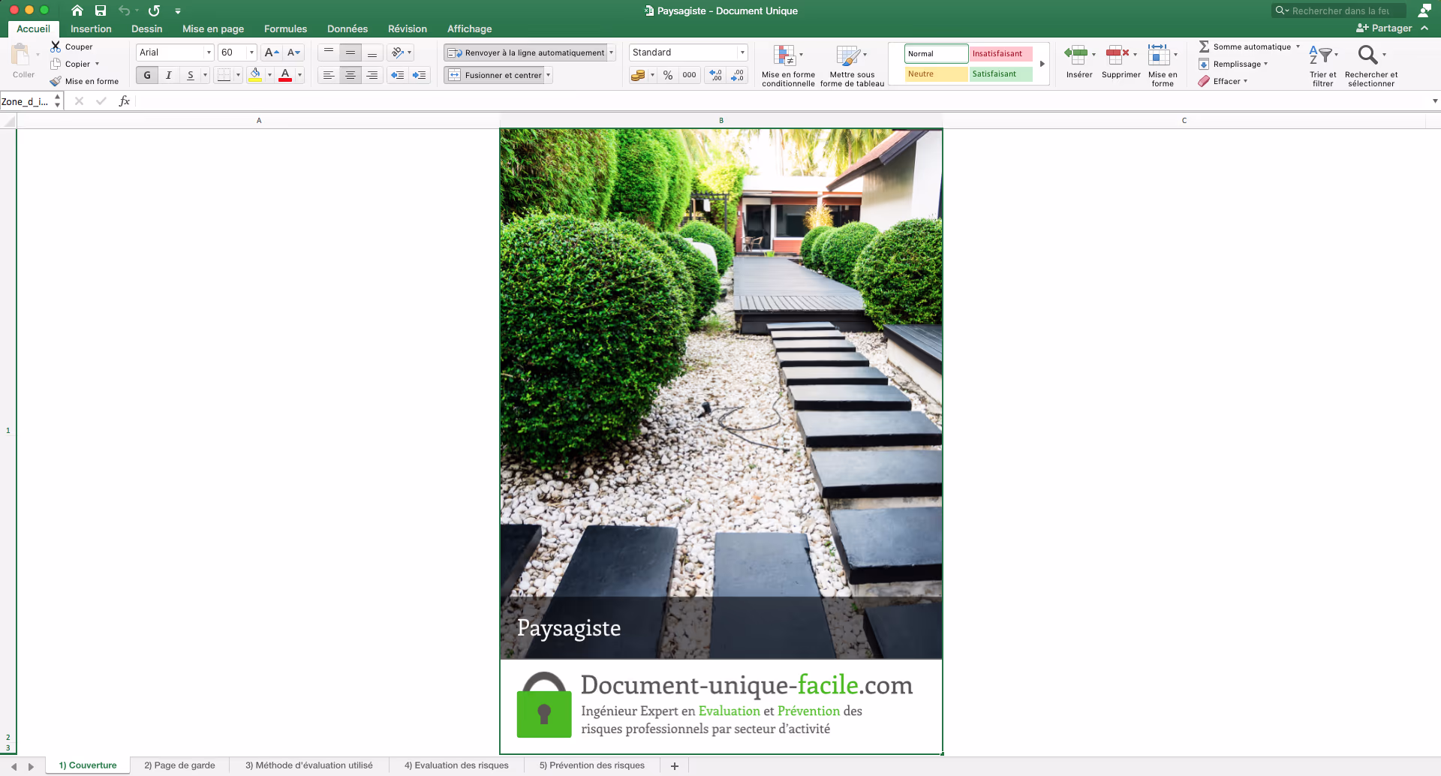
Task: Apply the Insatisfaisant cell style
Action: pyautogui.click(x=1000, y=53)
